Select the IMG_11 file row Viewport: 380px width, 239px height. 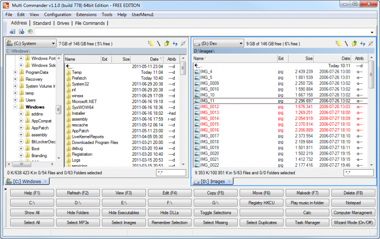(x=281, y=101)
